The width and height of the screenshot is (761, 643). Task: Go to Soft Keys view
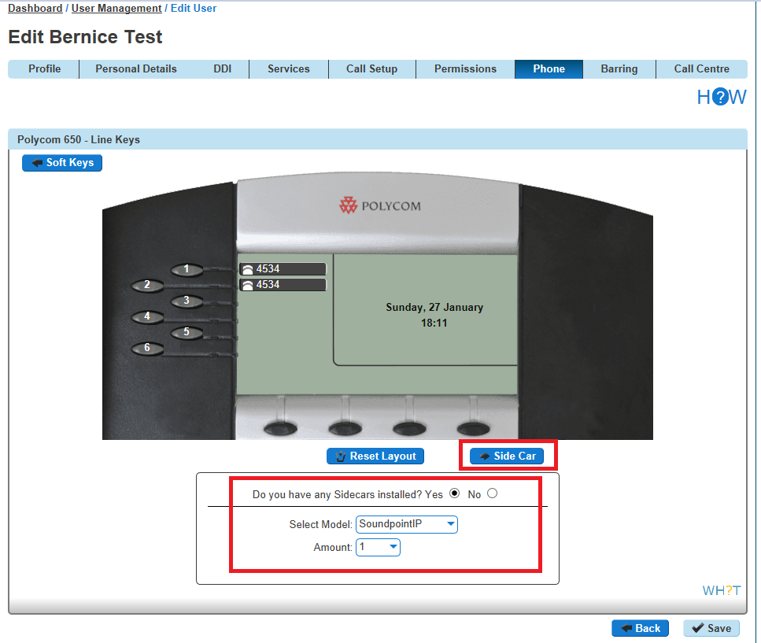coord(62,163)
